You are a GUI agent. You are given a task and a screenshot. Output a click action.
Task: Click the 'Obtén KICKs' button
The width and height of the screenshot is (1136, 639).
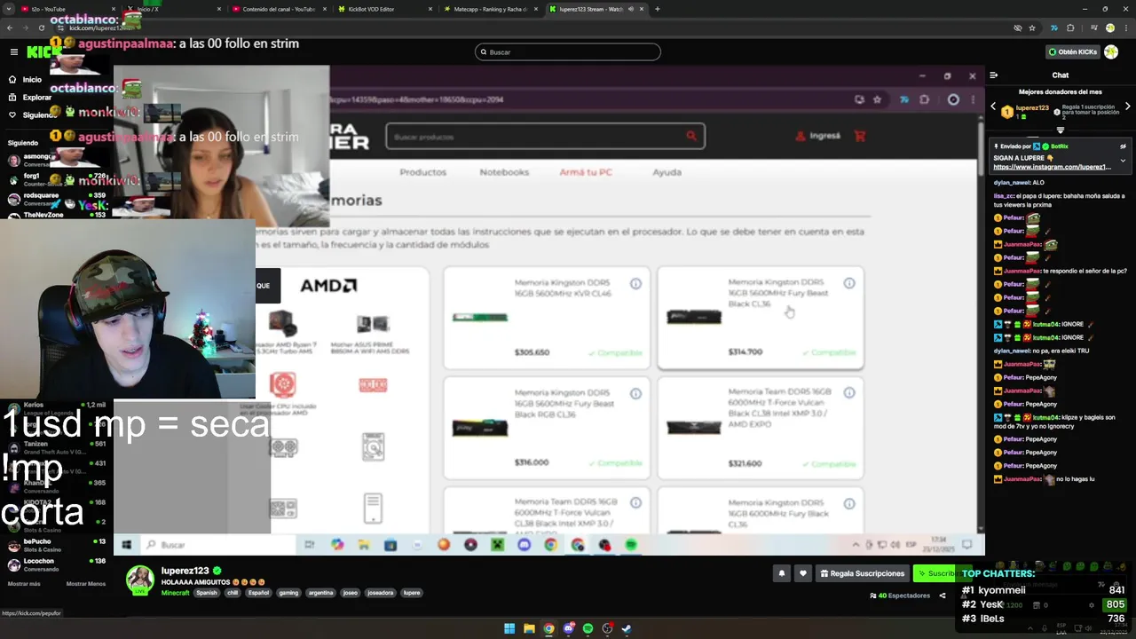pos(1071,52)
